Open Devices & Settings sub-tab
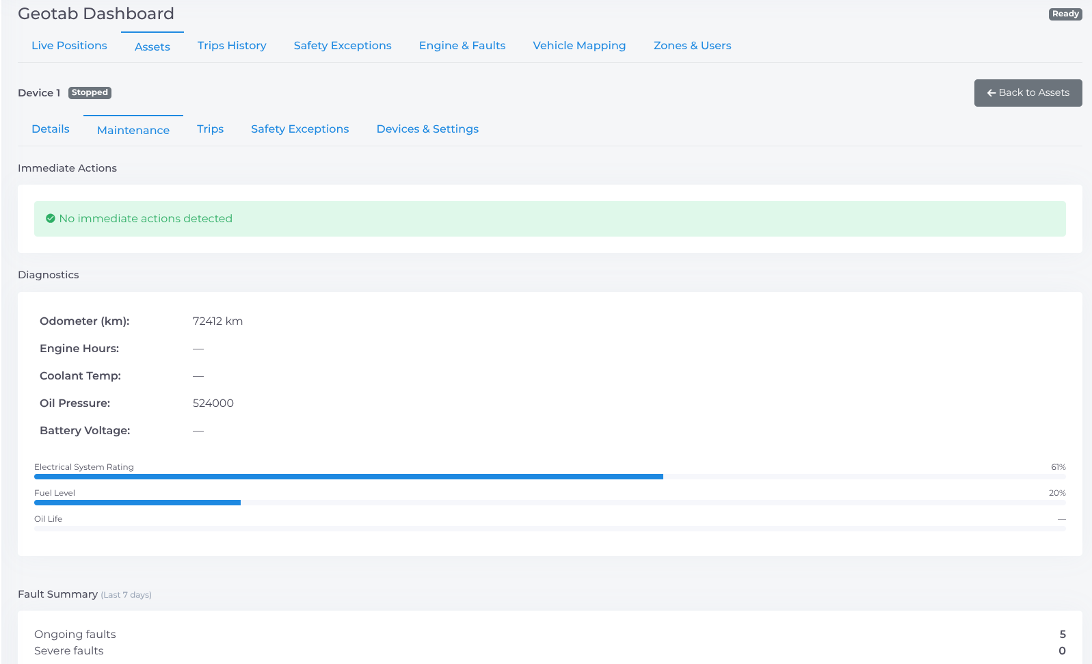The height and width of the screenshot is (664, 1092). coord(427,129)
